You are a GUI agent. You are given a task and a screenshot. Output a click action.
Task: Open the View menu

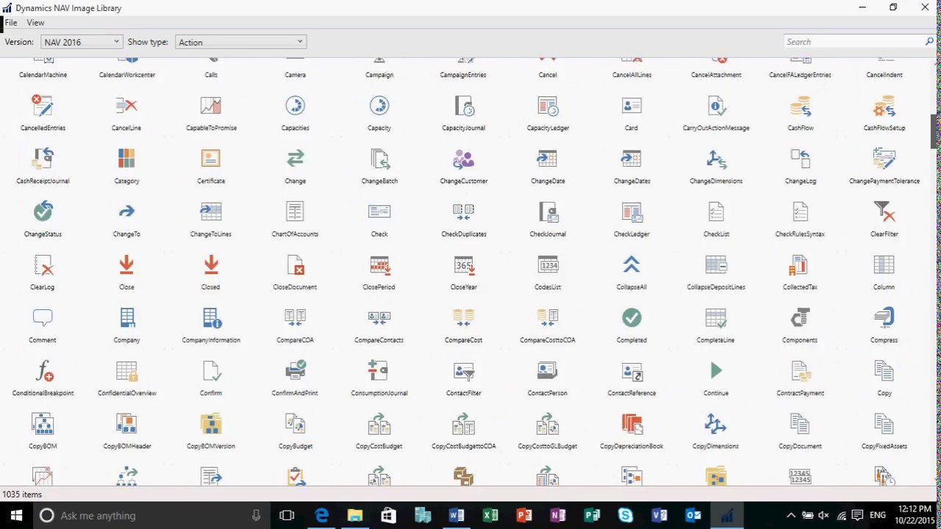[x=35, y=23]
